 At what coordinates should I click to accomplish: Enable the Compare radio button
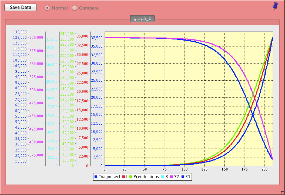point(75,8)
